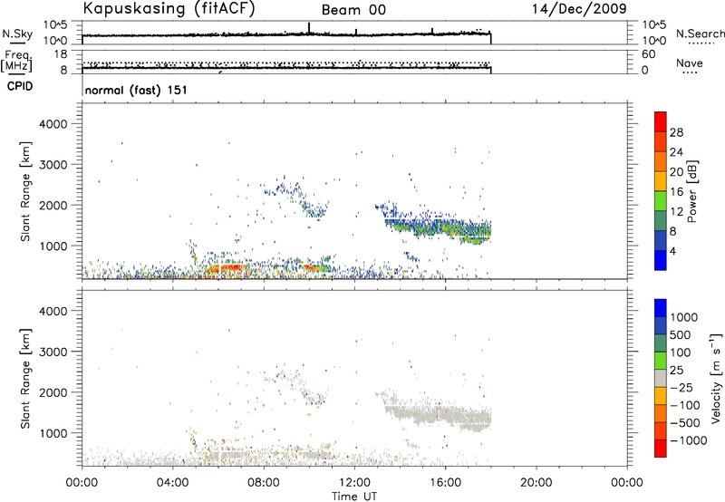Click the red below -1000 velocity swatch

click(661, 449)
